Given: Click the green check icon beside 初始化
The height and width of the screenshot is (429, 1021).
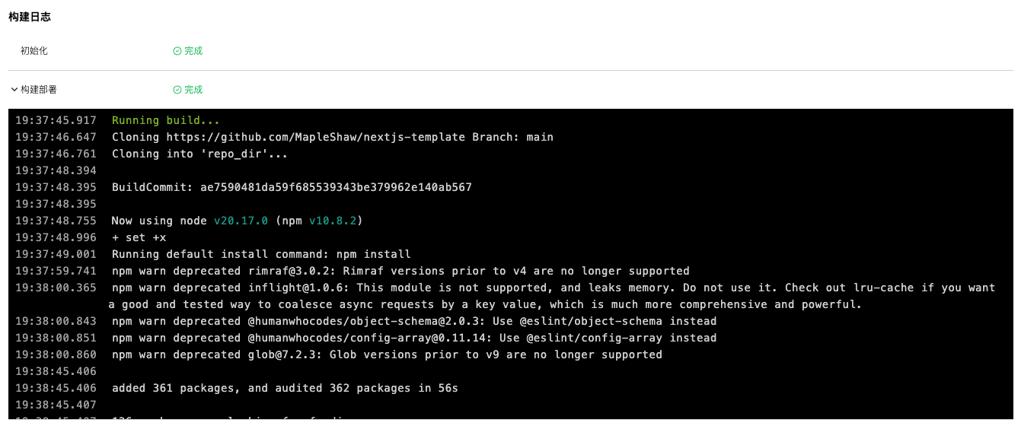Looking at the screenshot, I should point(177,51).
